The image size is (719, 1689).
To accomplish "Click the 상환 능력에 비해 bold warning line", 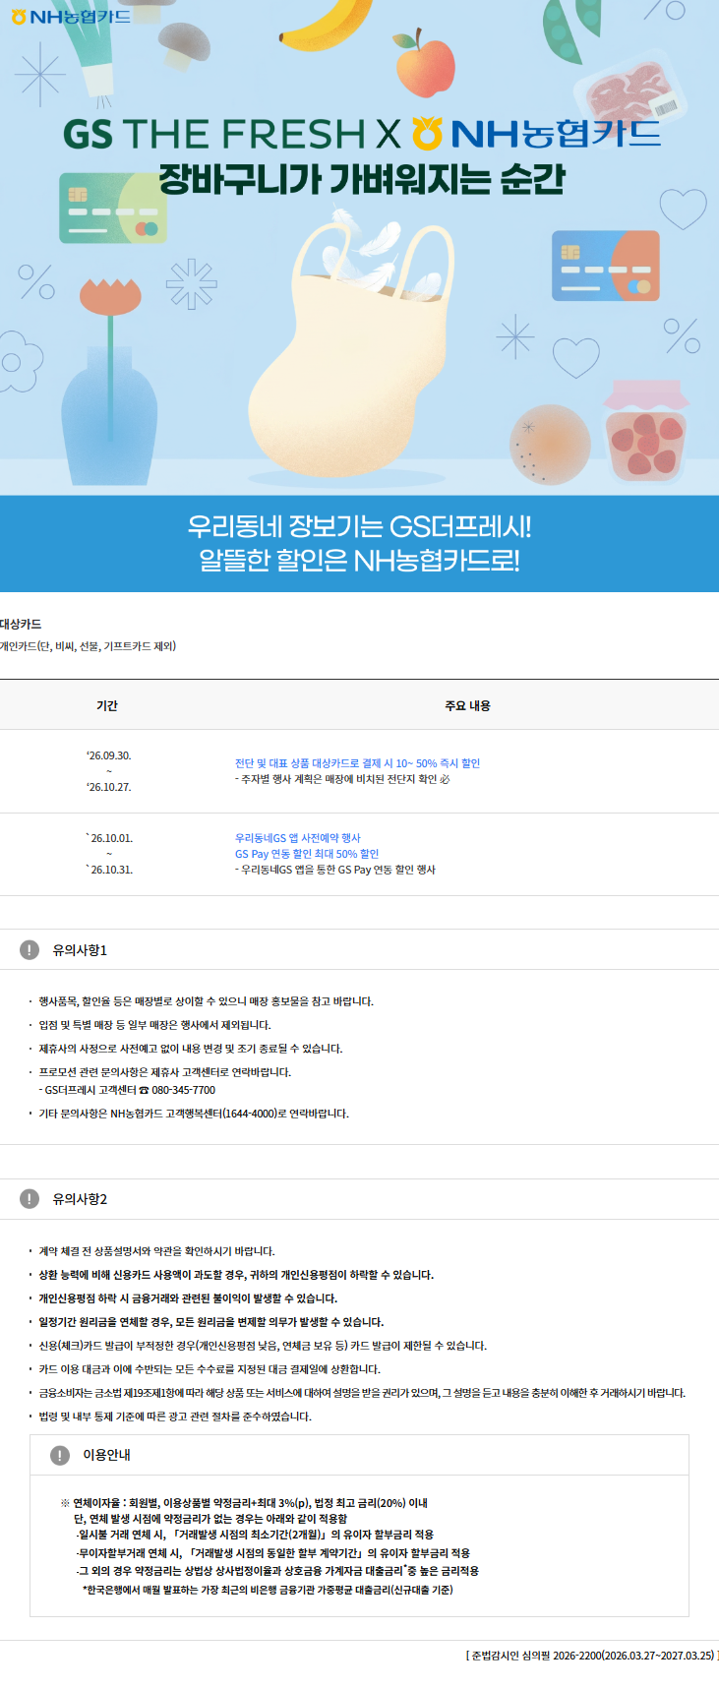I will [x=236, y=1275].
